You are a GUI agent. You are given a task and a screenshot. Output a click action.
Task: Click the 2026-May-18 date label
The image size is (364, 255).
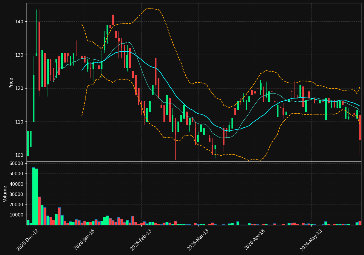311,240
